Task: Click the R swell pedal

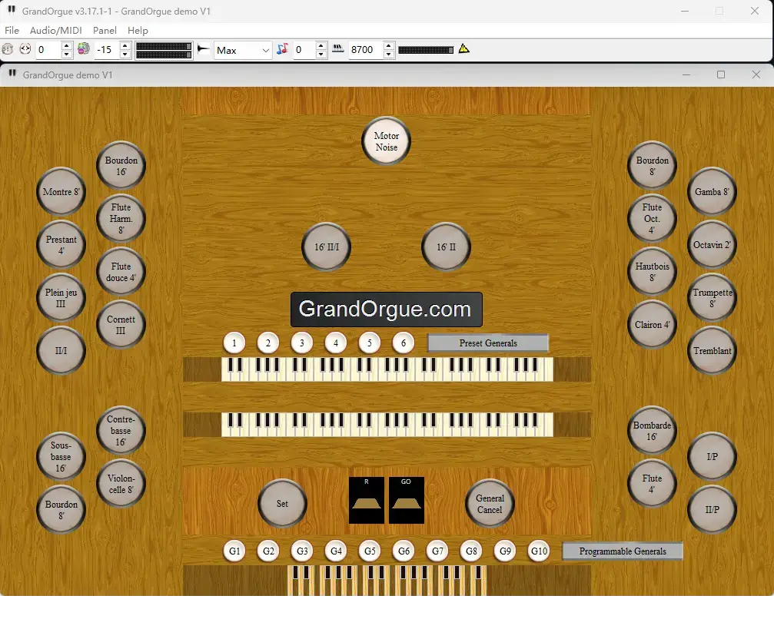Action: click(367, 500)
